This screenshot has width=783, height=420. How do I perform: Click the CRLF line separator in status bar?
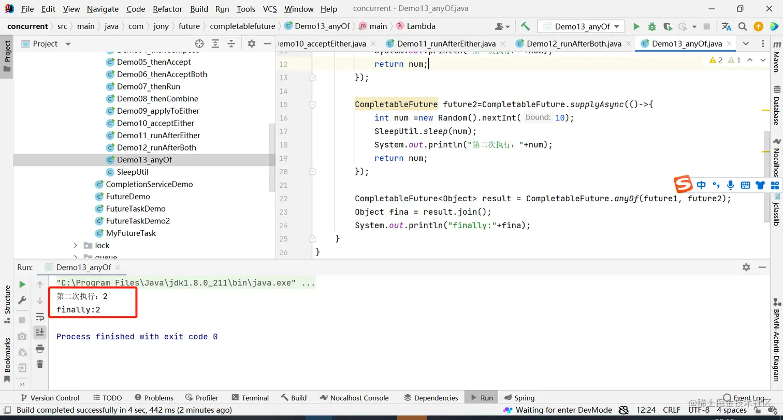[672, 410]
